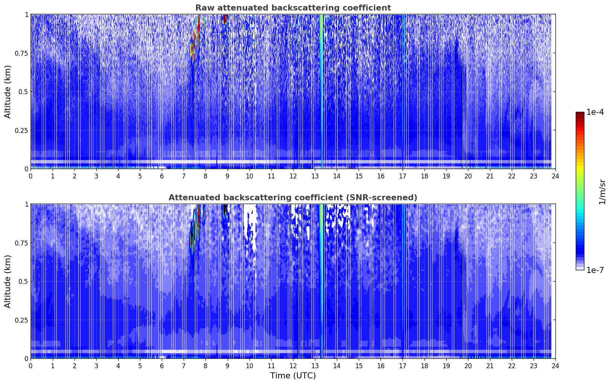The width and height of the screenshot is (610, 384).
Task: Click the bottom plot's 0.5 altitude tick
Action: coord(23,281)
